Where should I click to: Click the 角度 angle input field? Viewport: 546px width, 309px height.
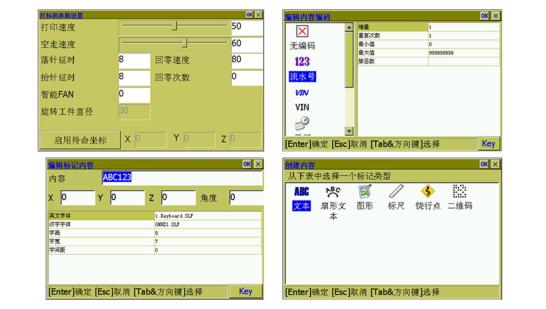[x=246, y=198]
